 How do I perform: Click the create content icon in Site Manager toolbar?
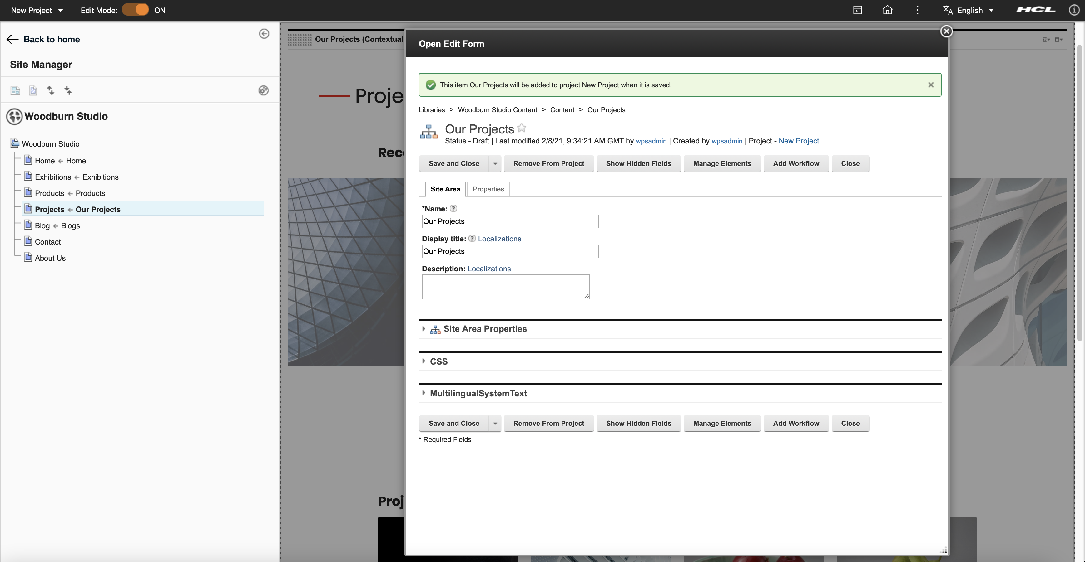pos(33,90)
